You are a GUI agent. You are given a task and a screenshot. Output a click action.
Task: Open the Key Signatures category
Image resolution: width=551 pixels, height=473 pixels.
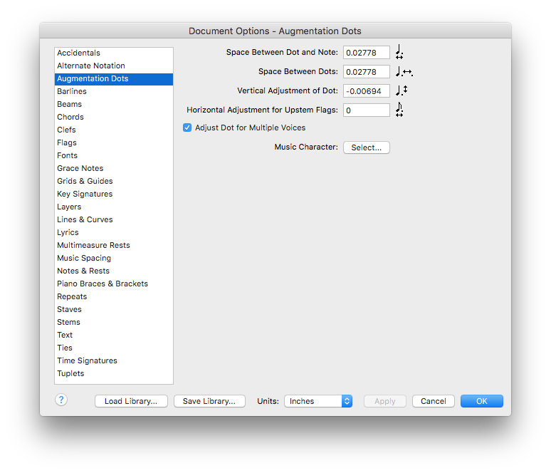point(114,194)
